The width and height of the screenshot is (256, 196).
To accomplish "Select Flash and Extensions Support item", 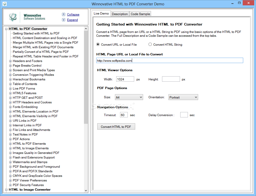I will (34, 157).
